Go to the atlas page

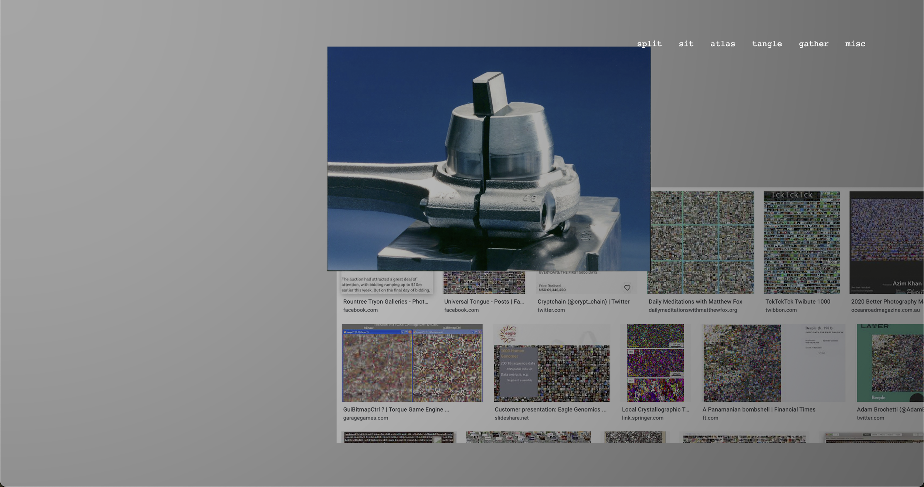[x=723, y=44]
